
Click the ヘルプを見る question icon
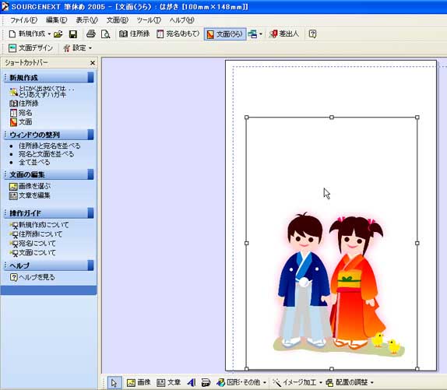point(13,277)
